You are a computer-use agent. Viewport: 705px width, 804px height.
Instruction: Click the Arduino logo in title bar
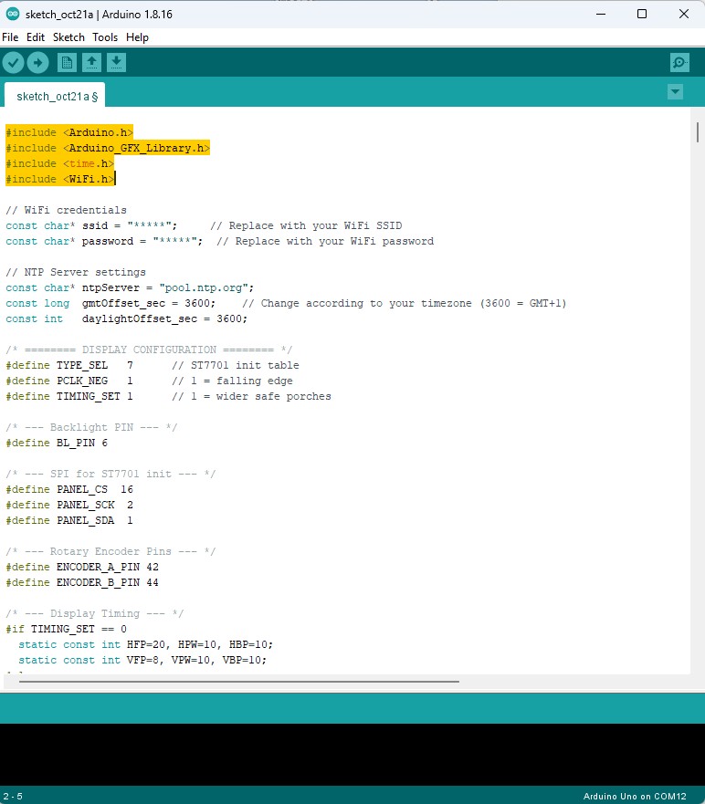(12, 14)
